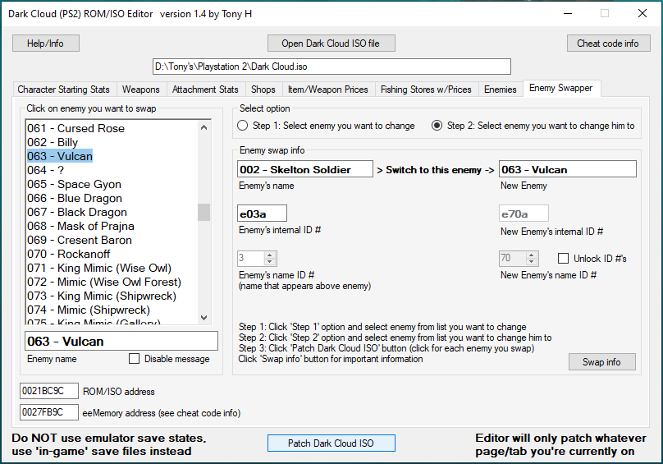Screen dimensions: 663x464
Task: Click Enemy's internal ID field e03a
Action: coord(262,214)
